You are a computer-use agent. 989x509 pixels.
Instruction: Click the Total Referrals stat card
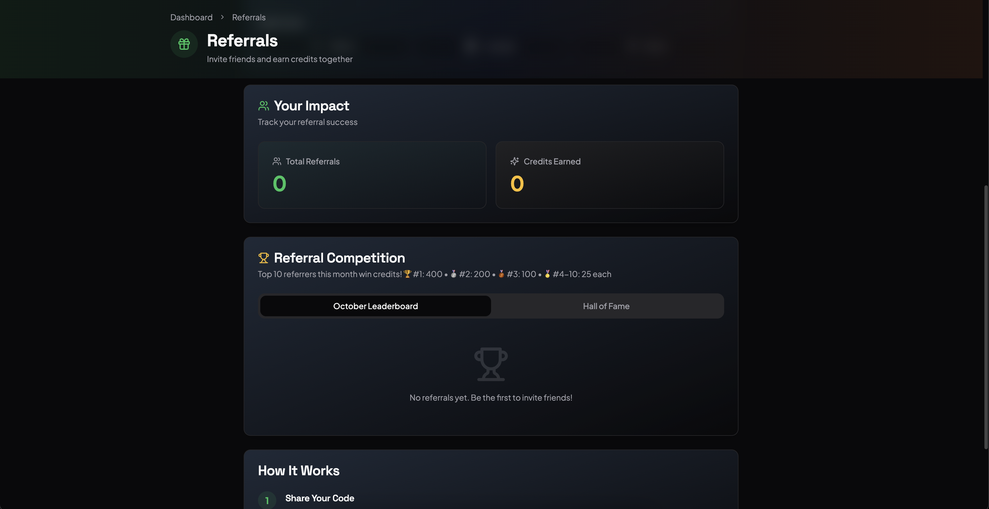click(372, 175)
